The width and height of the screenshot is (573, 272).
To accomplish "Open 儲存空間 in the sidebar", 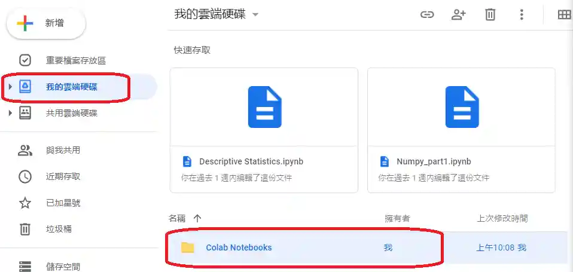I will (x=63, y=267).
